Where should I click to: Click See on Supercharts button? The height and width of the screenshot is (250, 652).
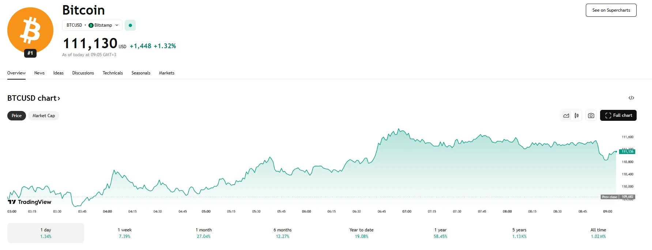611,10
